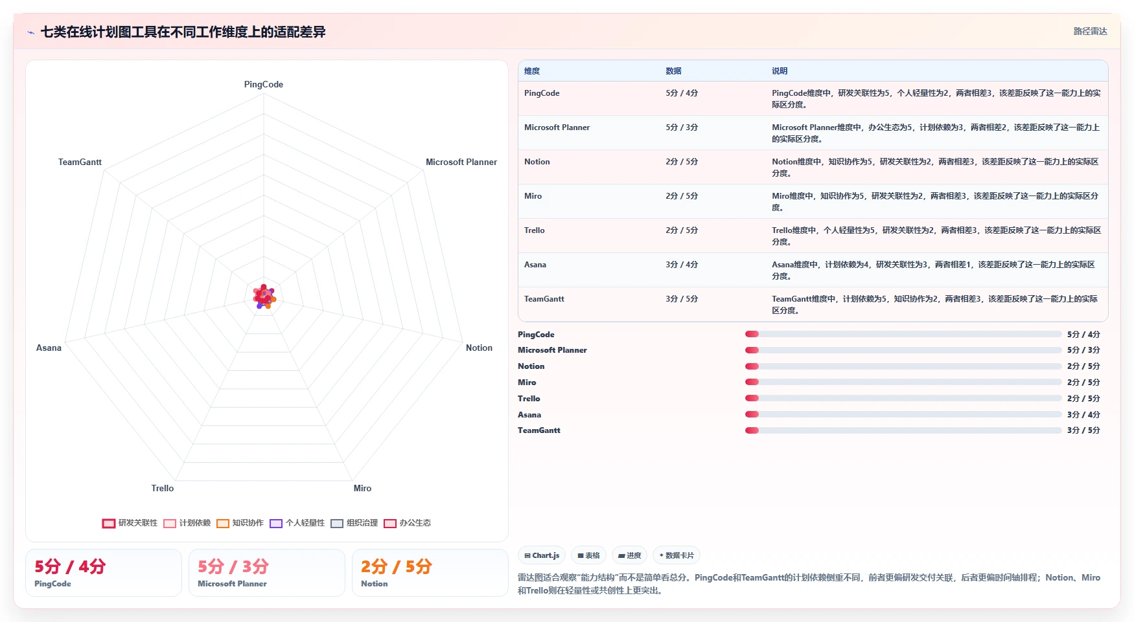This screenshot has width=1134, height=622.
Task: Click the Notion progress bar
Action: coord(903,366)
